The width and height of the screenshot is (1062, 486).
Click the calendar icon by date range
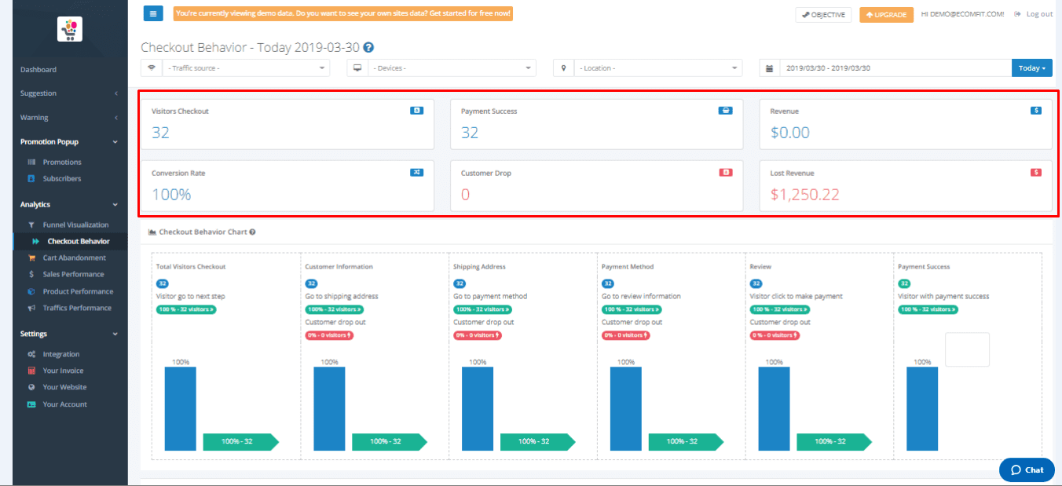pyautogui.click(x=769, y=68)
